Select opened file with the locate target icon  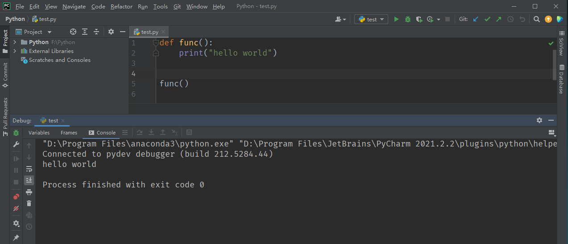point(73,32)
